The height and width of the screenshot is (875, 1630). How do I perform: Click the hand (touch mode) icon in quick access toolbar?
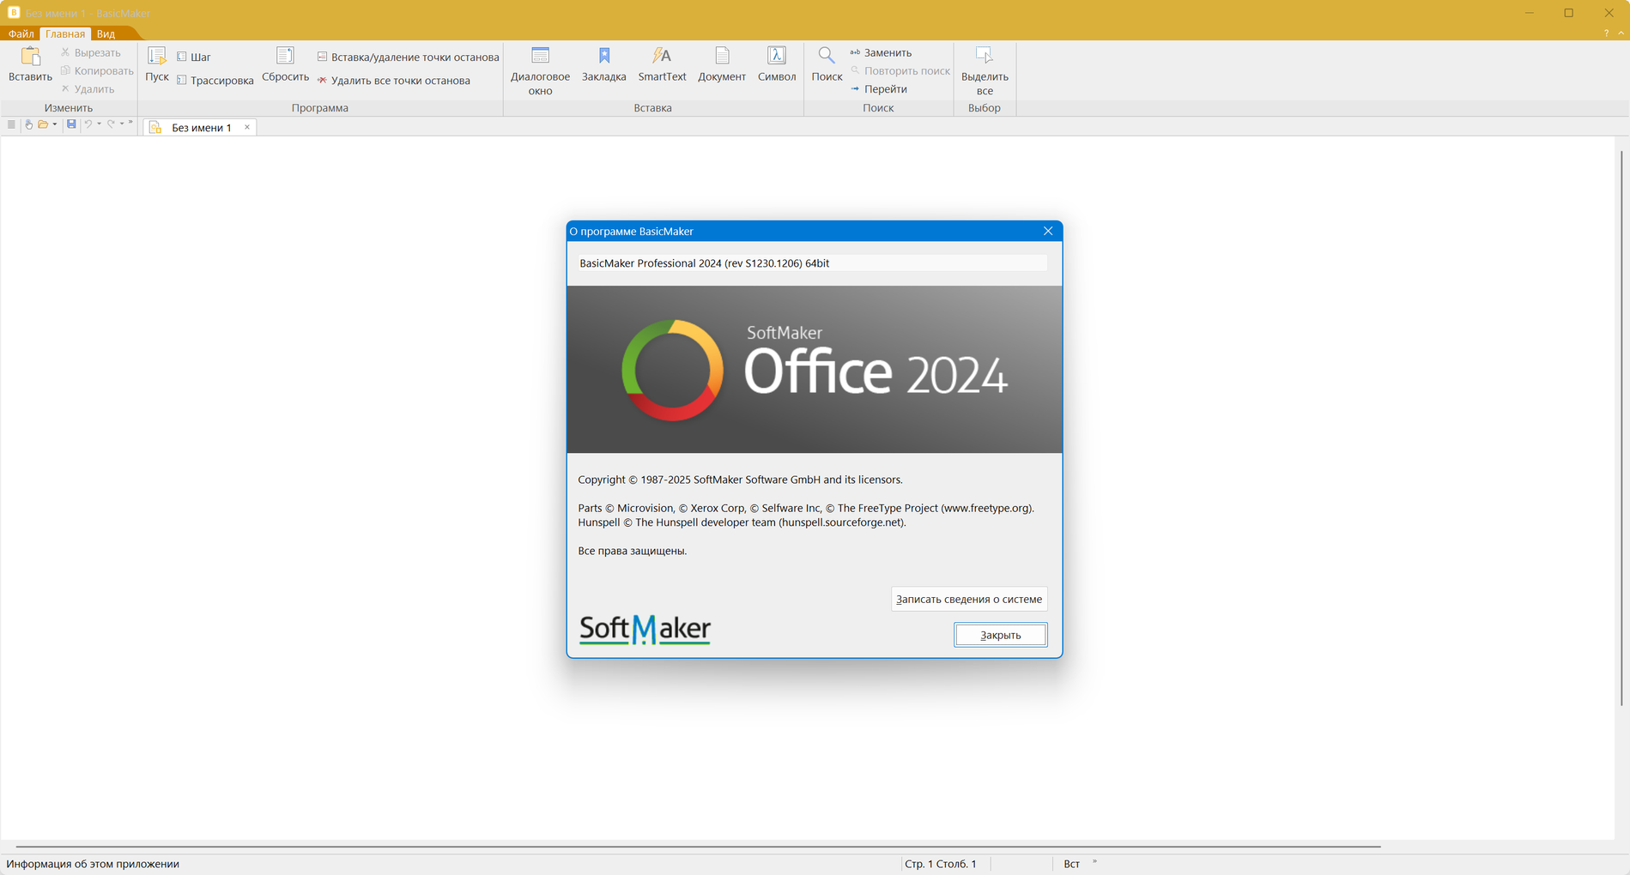click(28, 124)
